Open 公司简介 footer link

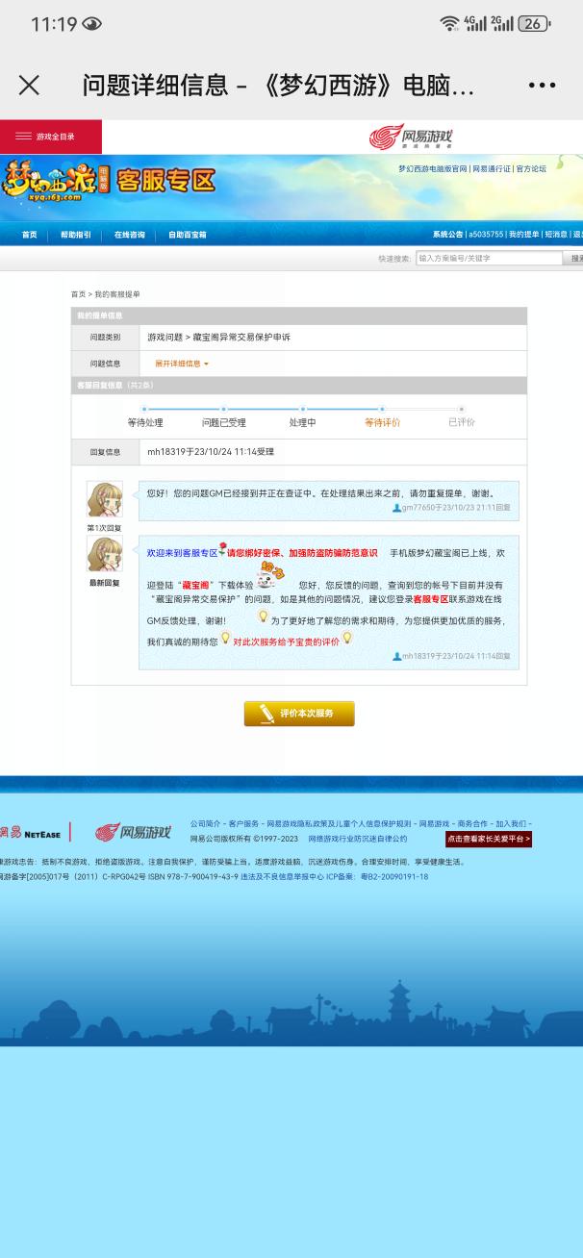pos(205,824)
